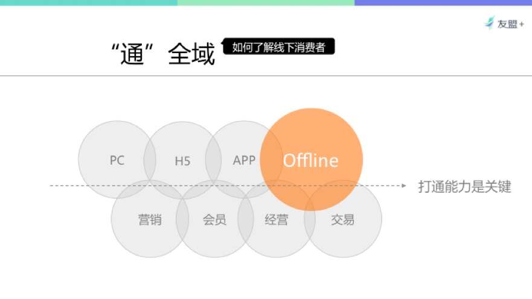Screen dimensions: 532x299
Task: Click the 营销 circle
Action: coord(150,219)
